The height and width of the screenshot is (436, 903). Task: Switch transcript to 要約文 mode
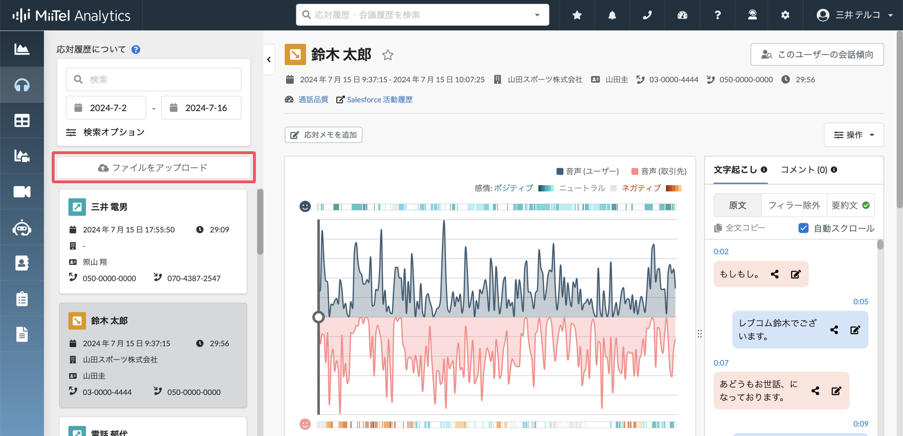(850, 205)
